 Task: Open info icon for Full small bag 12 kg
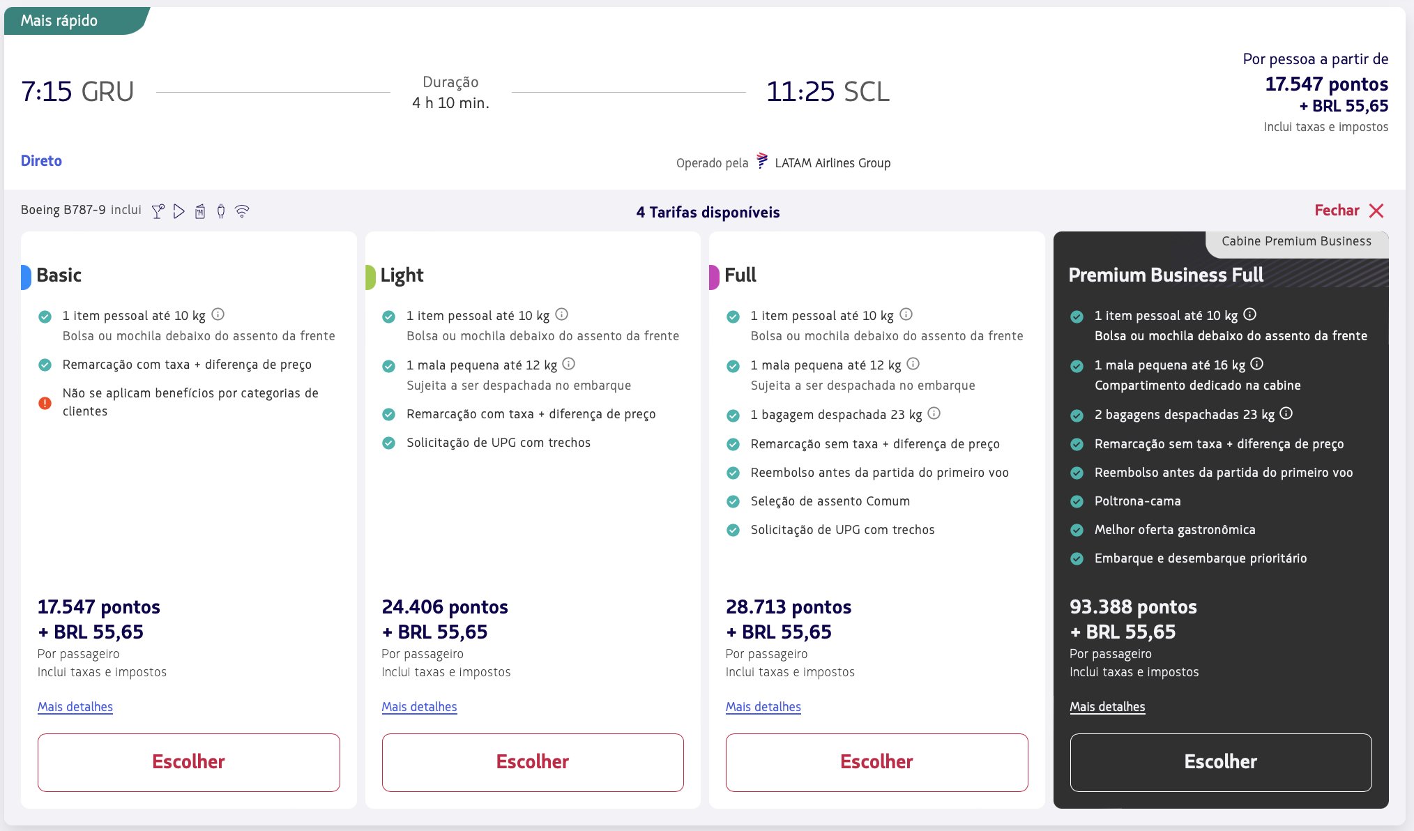click(913, 364)
